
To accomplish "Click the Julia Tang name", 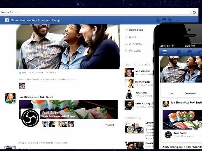I will 141,93.
